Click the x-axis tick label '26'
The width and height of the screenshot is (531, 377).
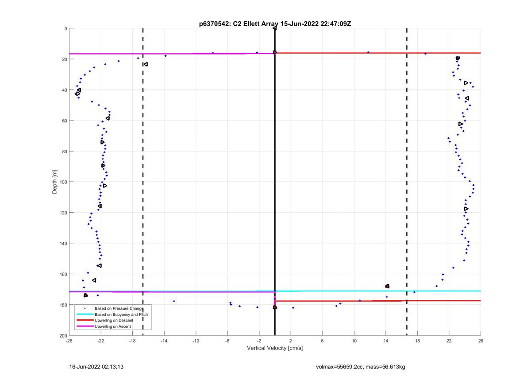tap(481, 341)
